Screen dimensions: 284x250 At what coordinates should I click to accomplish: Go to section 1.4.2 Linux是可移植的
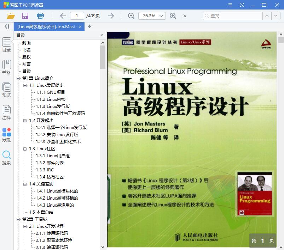tap(57, 198)
